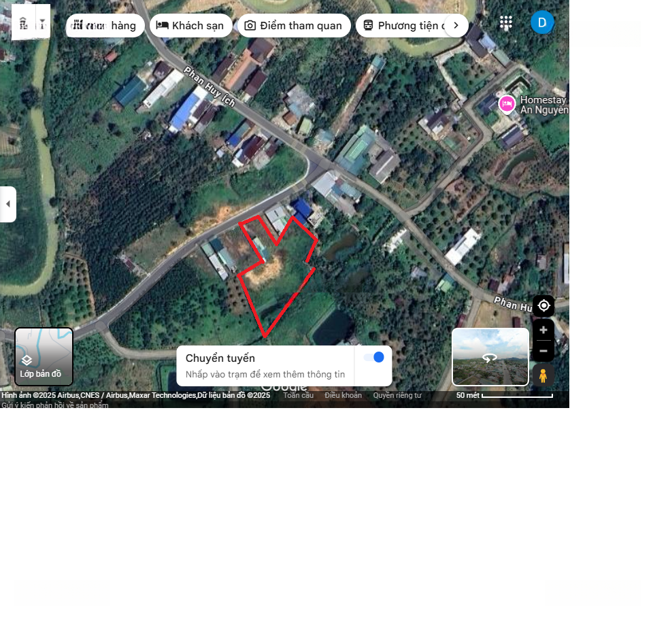Zoom out with the minus button
This screenshot has height=625, width=653.
[x=543, y=351]
